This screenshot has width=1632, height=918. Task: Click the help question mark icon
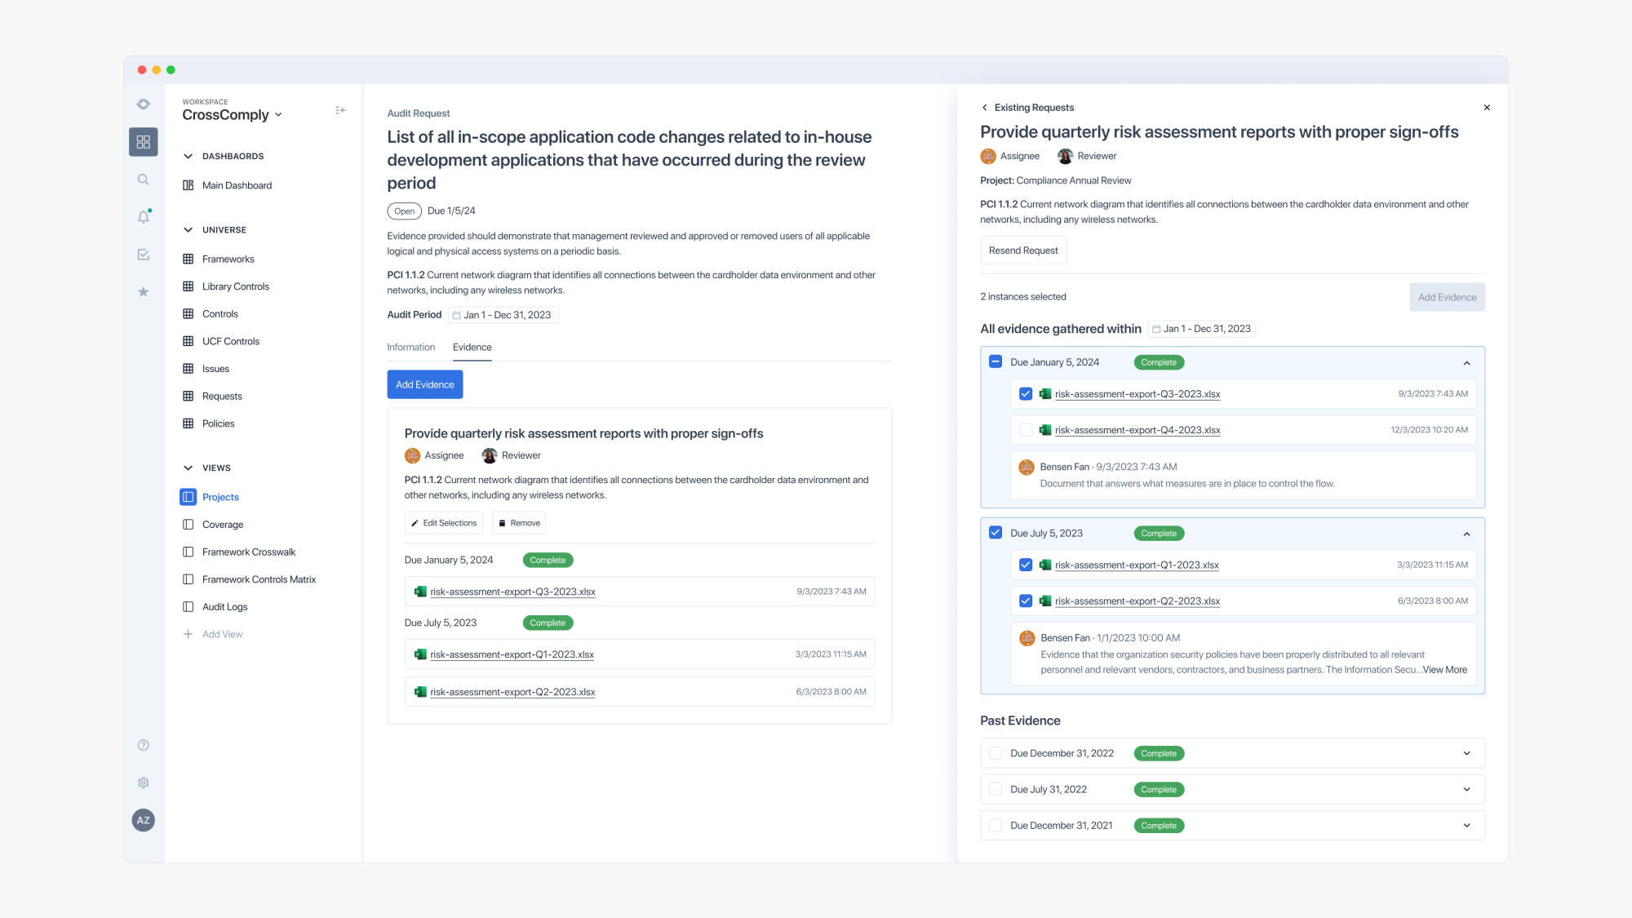(x=144, y=745)
